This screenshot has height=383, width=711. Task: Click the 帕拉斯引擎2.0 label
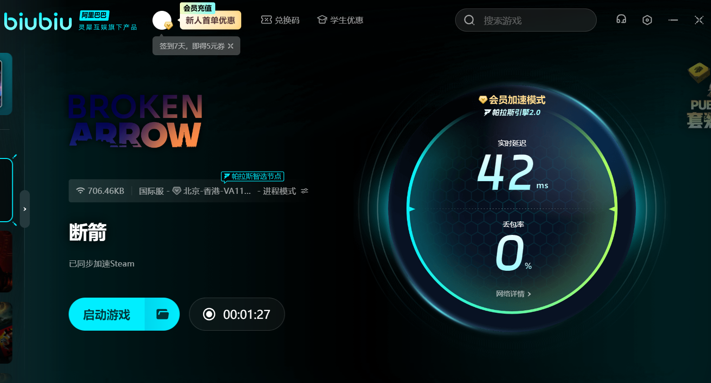(x=512, y=113)
